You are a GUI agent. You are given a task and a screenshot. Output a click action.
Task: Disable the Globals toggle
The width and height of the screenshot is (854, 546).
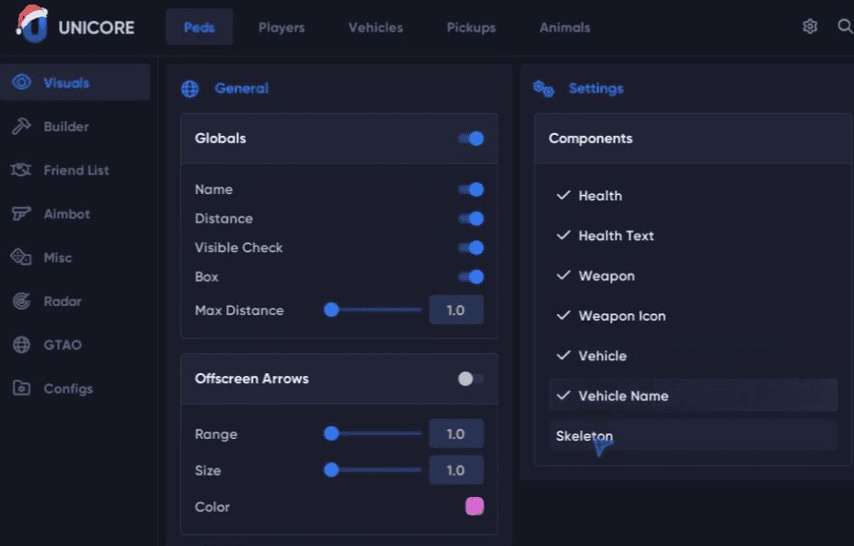(471, 139)
